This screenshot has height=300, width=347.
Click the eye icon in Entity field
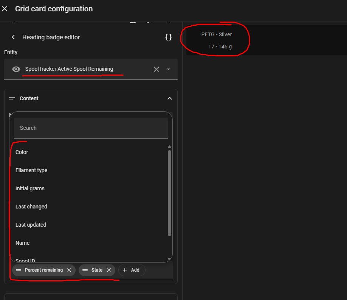[16, 69]
